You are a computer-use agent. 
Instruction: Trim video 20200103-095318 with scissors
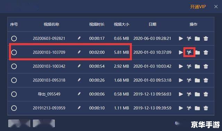(189, 80)
